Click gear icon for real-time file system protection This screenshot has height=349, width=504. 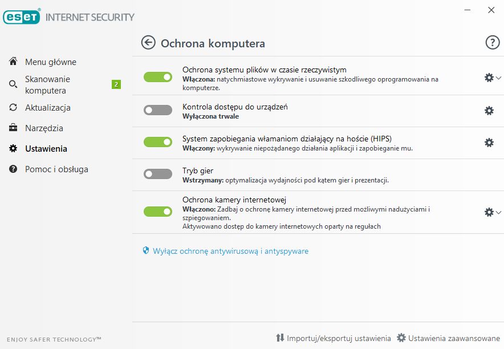point(489,78)
